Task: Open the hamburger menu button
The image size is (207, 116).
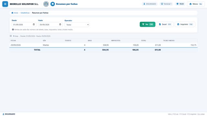Action: click(5, 4)
